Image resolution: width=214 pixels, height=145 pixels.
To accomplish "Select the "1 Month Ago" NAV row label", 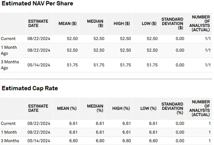I will [x=9, y=50].
